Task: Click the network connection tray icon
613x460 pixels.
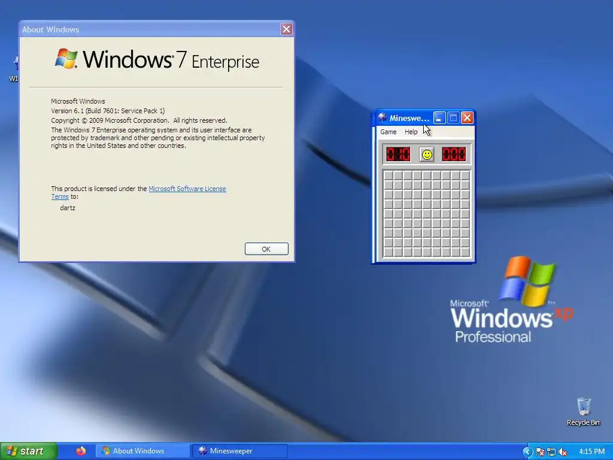Action: [x=551, y=452]
